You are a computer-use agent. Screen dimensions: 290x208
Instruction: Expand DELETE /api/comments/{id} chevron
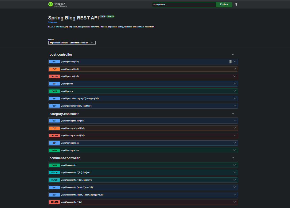point(235,202)
